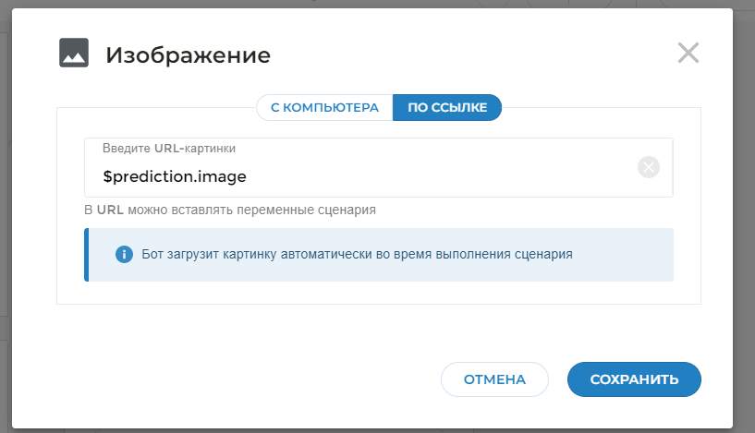Select the По ссылке tab
The image size is (755, 433).
tap(447, 107)
